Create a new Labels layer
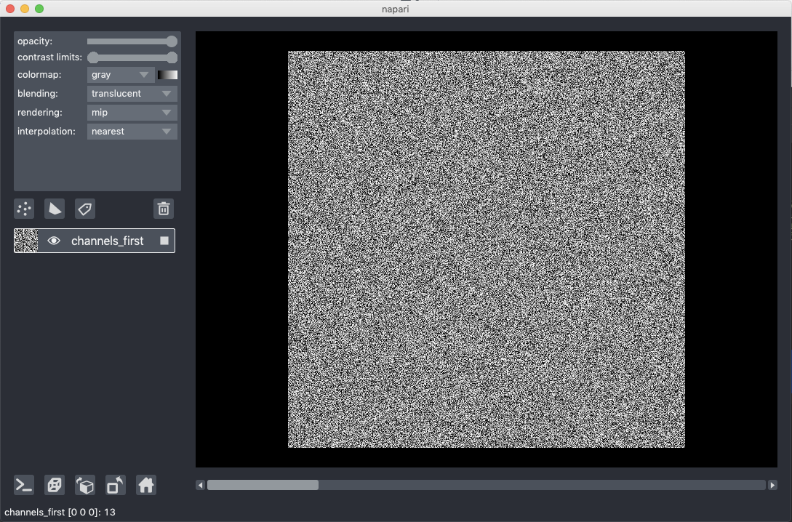This screenshot has width=792, height=522. tap(85, 209)
